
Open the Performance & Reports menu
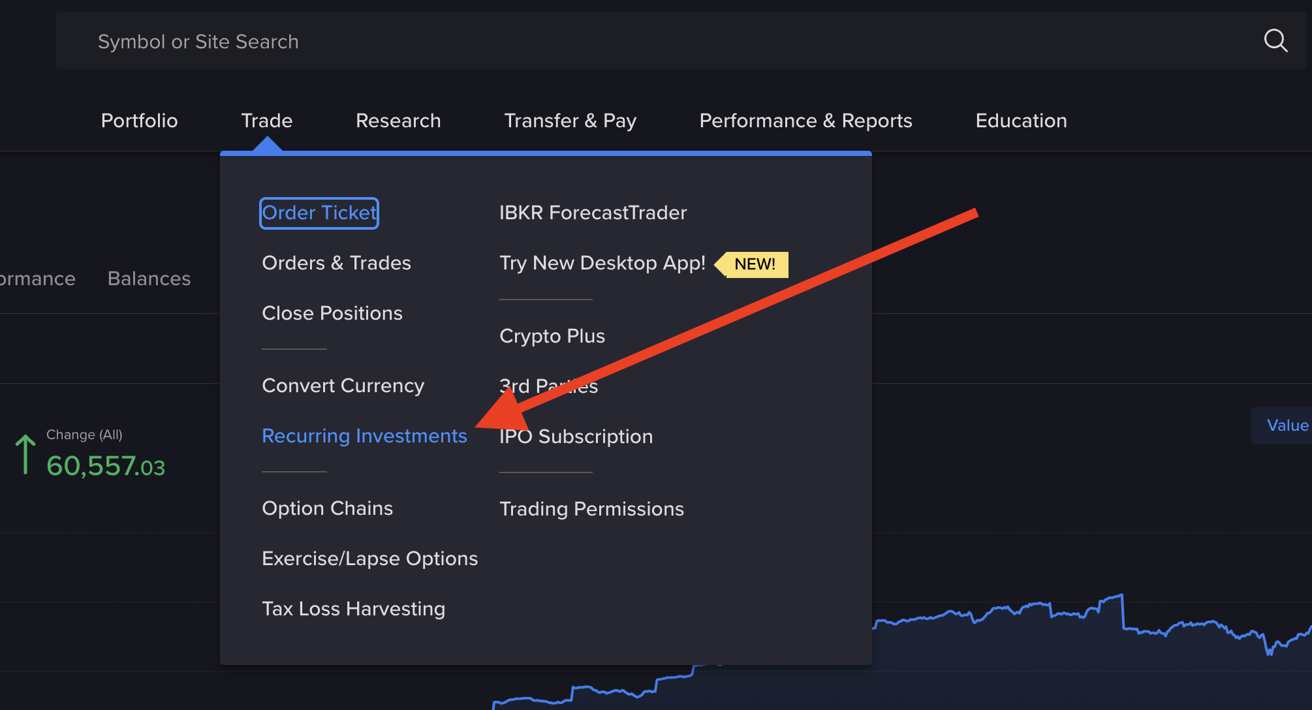pyautogui.click(x=805, y=121)
